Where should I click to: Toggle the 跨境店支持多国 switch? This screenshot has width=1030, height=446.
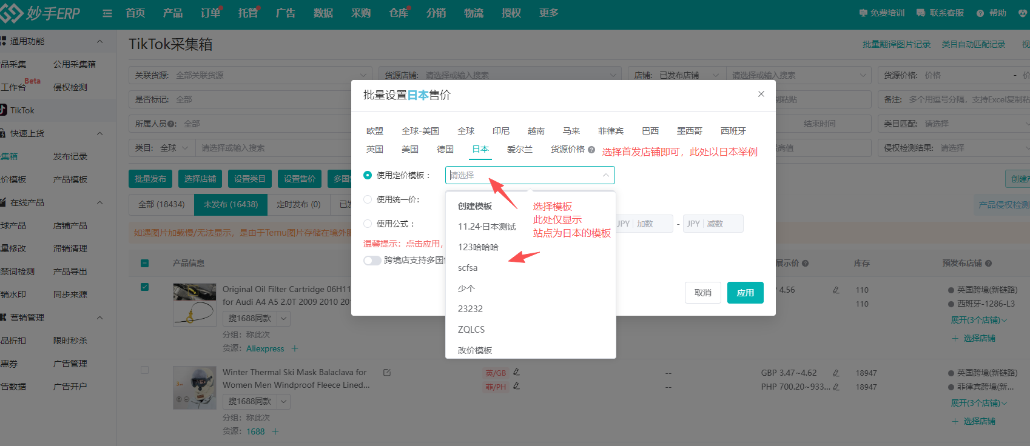372,261
